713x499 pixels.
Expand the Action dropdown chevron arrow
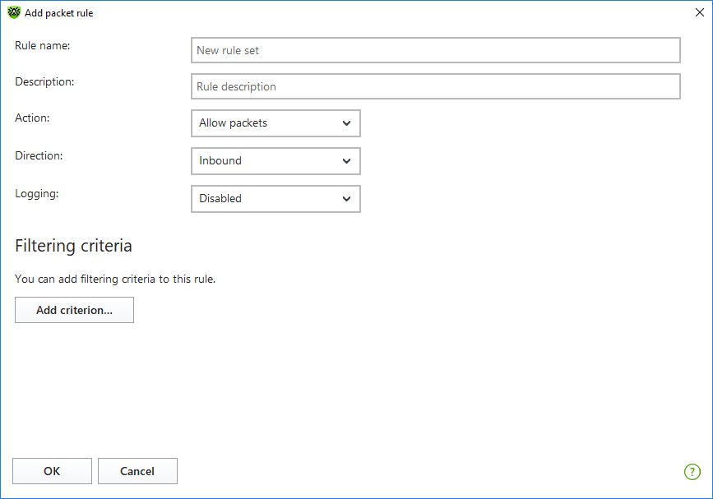[x=346, y=123]
